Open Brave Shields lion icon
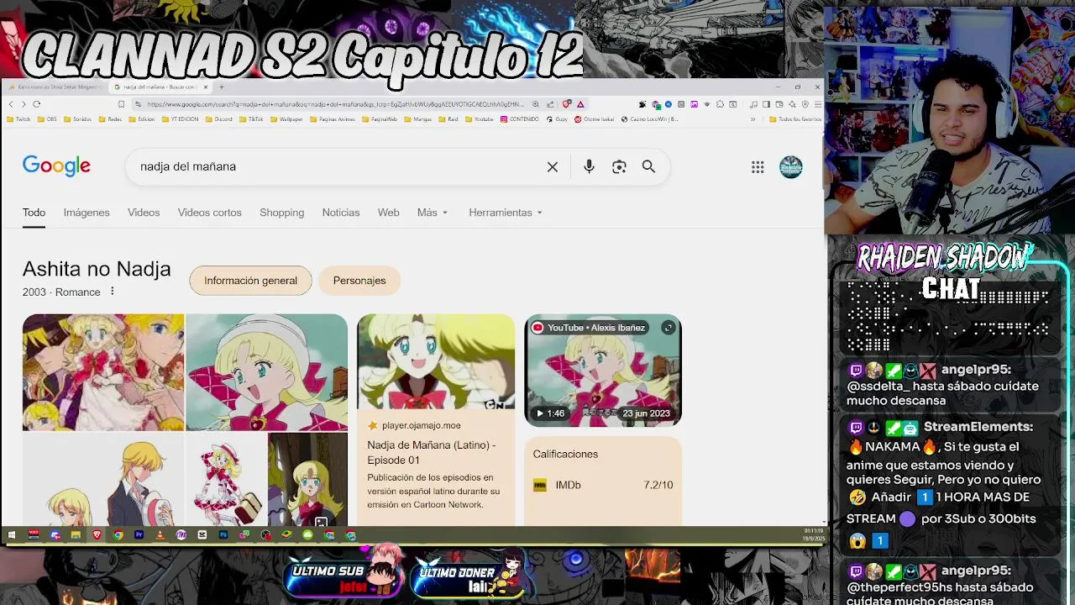The width and height of the screenshot is (1075, 605). point(567,104)
